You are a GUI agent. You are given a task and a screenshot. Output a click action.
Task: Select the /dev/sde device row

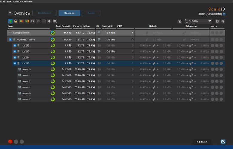(120, 93)
